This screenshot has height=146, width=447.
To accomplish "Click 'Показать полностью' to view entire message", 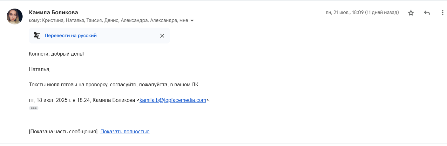I will 125,131.
